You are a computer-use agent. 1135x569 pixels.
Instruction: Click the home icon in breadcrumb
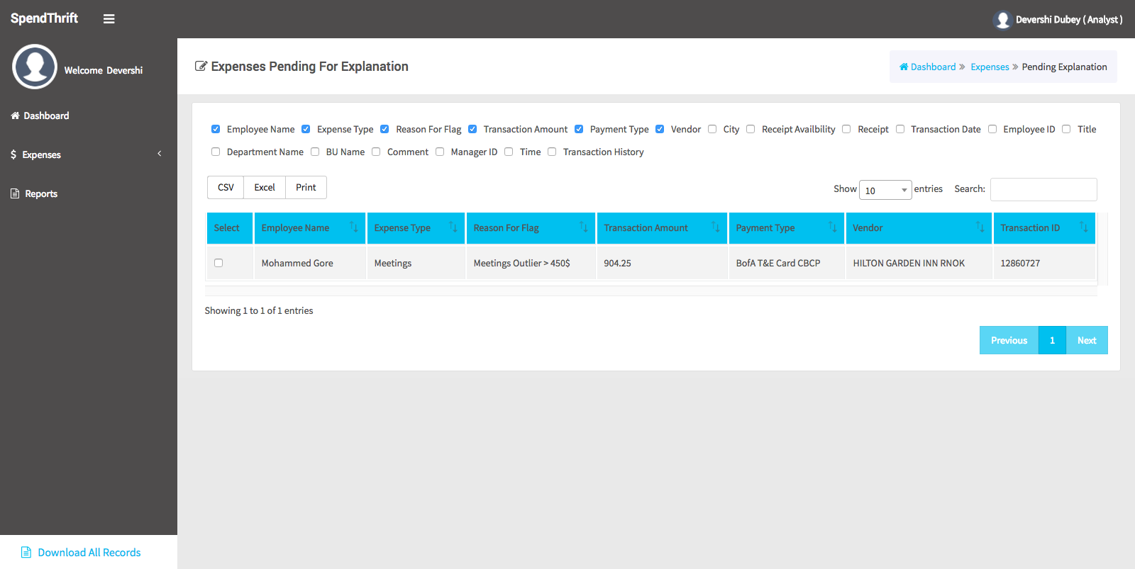904,67
